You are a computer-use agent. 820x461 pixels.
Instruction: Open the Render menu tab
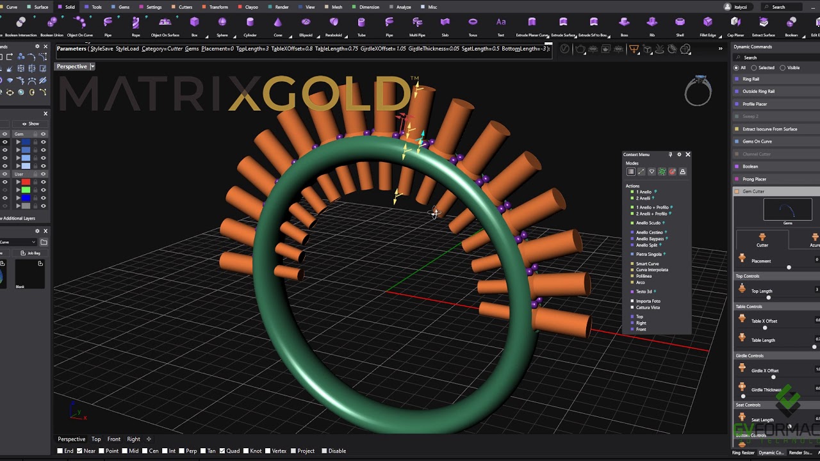click(x=279, y=7)
